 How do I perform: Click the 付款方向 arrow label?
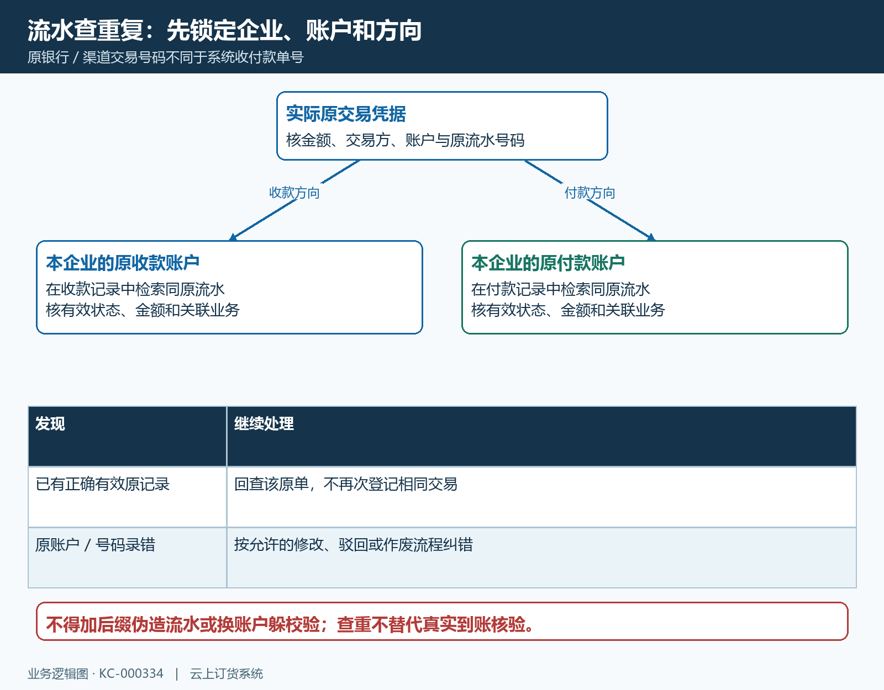pyautogui.click(x=590, y=193)
